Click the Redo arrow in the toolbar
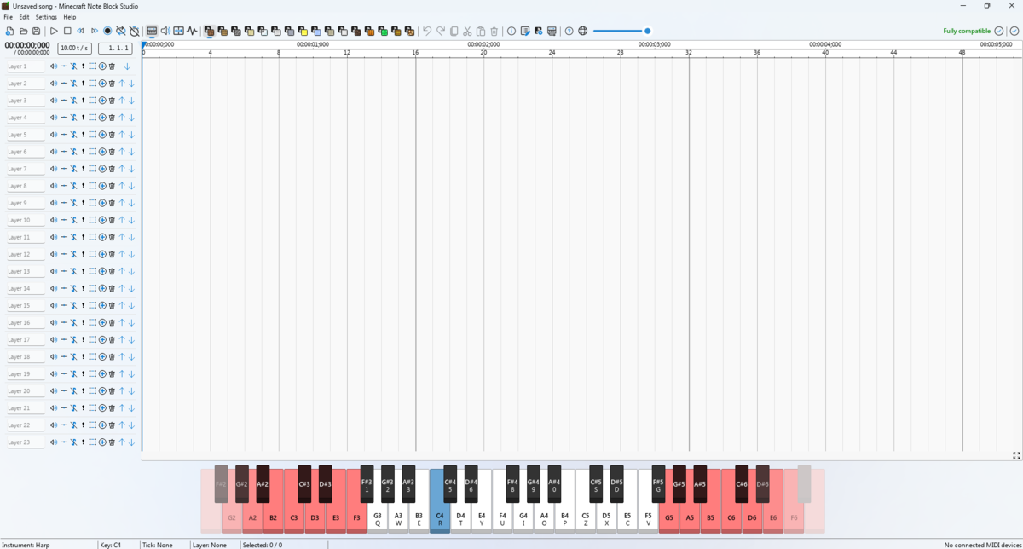The image size is (1023, 549). [x=441, y=32]
